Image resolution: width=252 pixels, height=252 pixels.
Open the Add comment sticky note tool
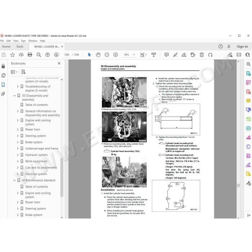tap(166, 55)
